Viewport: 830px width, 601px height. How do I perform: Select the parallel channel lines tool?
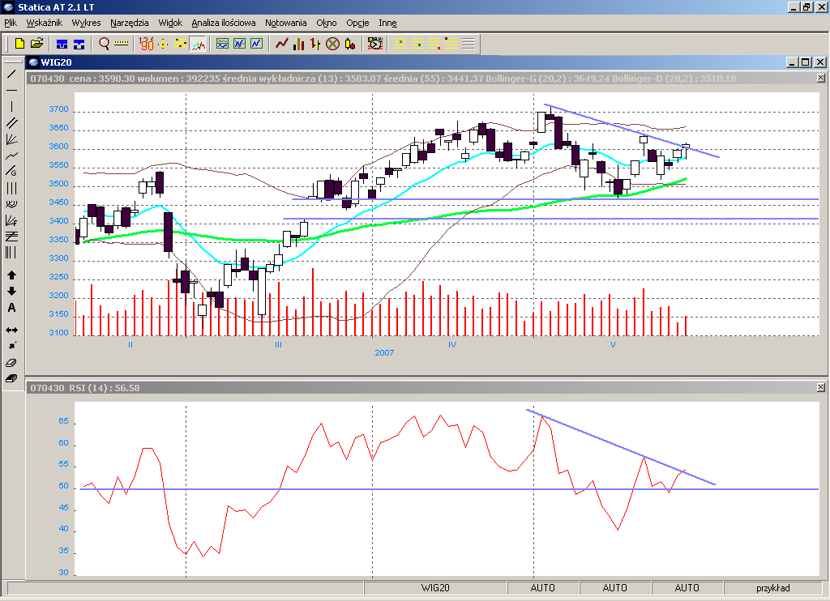point(11,122)
